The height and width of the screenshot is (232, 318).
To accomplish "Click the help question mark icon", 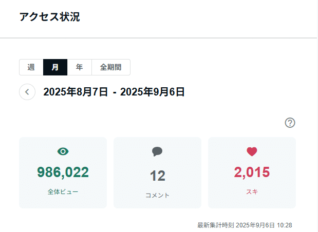I will click(x=290, y=123).
